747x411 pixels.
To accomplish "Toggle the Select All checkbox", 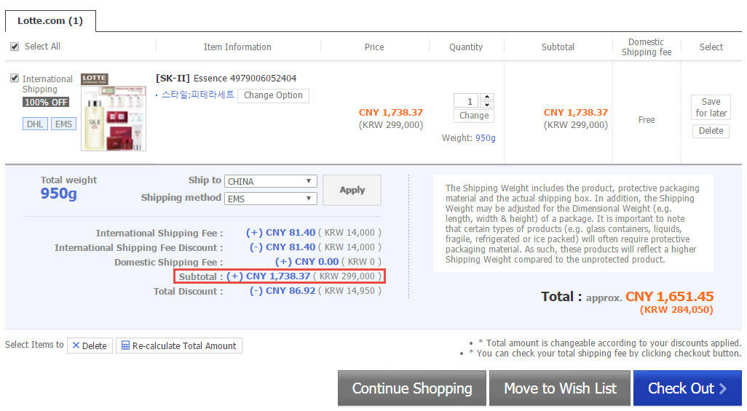I will [x=15, y=47].
